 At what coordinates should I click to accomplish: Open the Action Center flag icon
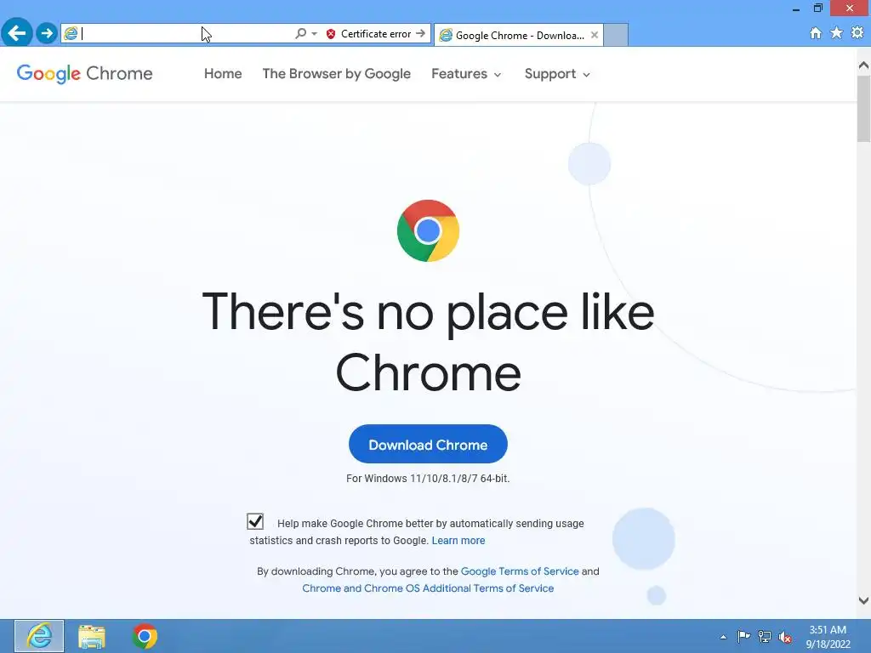pyautogui.click(x=743, y=636)
